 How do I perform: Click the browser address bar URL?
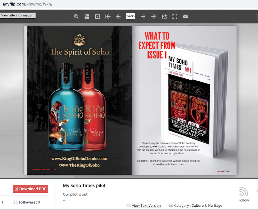pos(27,4)
